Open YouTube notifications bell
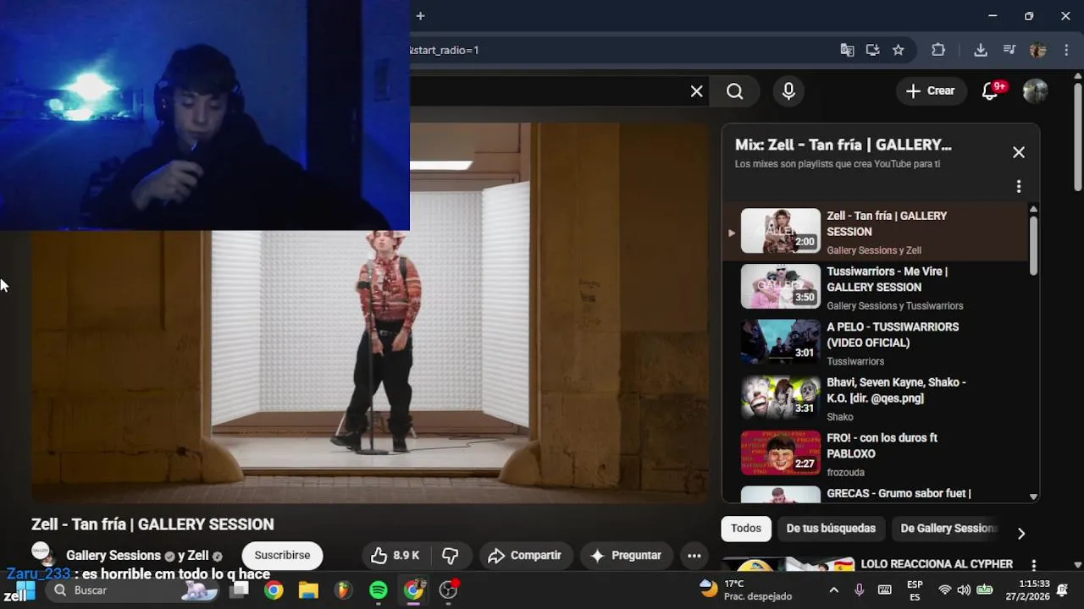 (990, 91)
